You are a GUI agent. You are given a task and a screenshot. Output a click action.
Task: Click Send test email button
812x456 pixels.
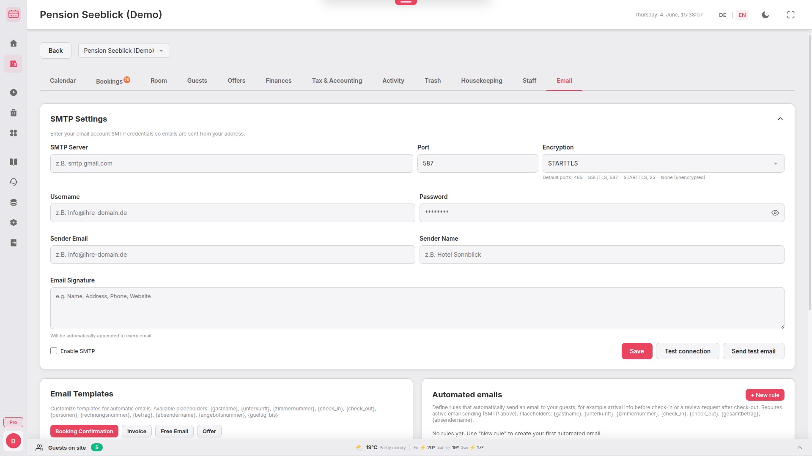[x=754, y=351]
